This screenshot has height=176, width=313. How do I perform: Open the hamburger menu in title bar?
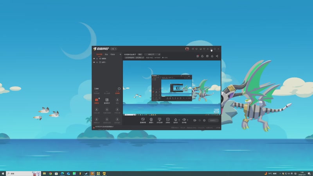[208, 49]
